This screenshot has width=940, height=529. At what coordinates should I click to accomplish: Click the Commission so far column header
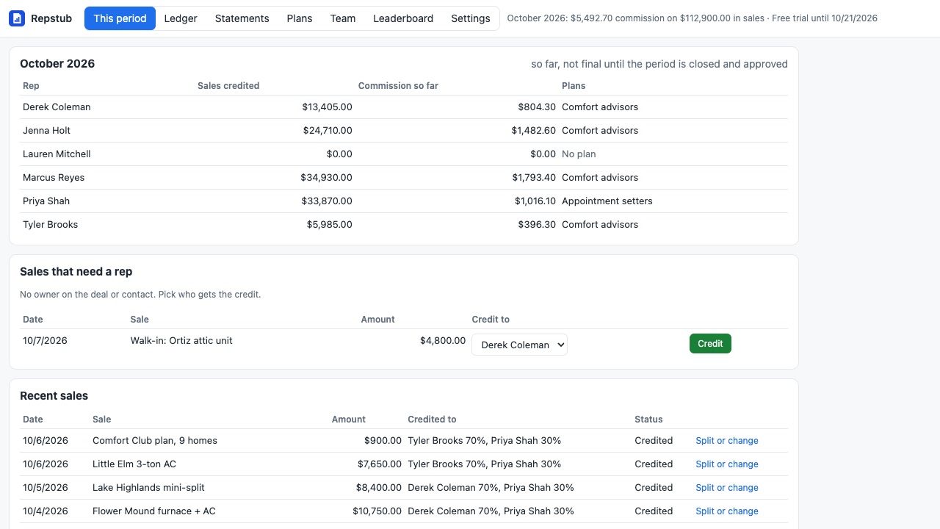point(398,86)
